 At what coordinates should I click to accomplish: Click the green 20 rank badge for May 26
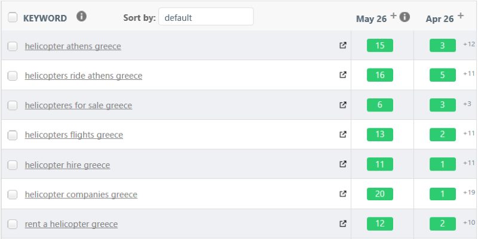tap(380, 194)
